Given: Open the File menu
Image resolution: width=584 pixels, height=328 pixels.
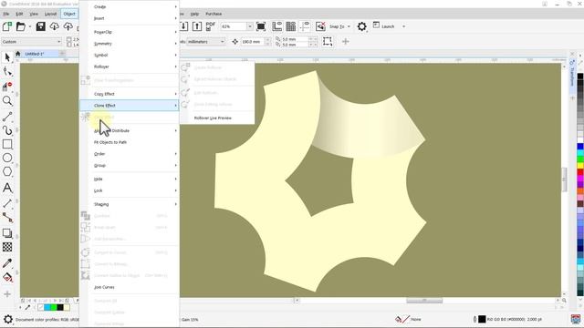Looking at the screenshot, I should point(6,14).
